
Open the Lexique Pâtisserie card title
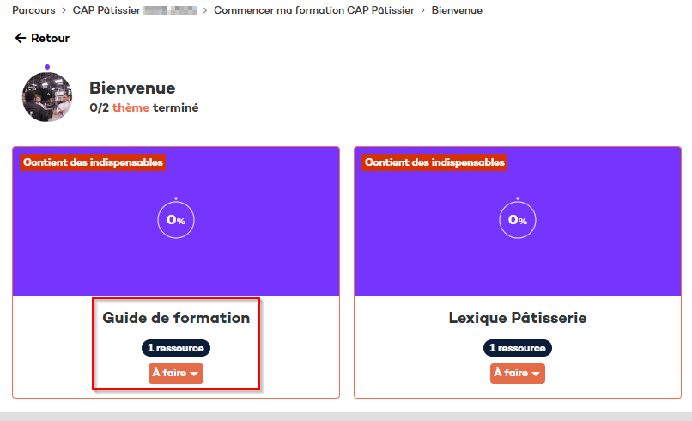[x=518, y=318]
